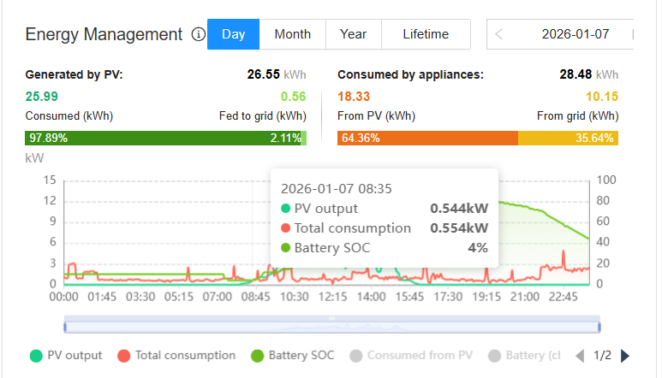Click the red Total consumption legend dot
Image resolution: width=662 pixels, height=378 pixels.
coord(124,356)
